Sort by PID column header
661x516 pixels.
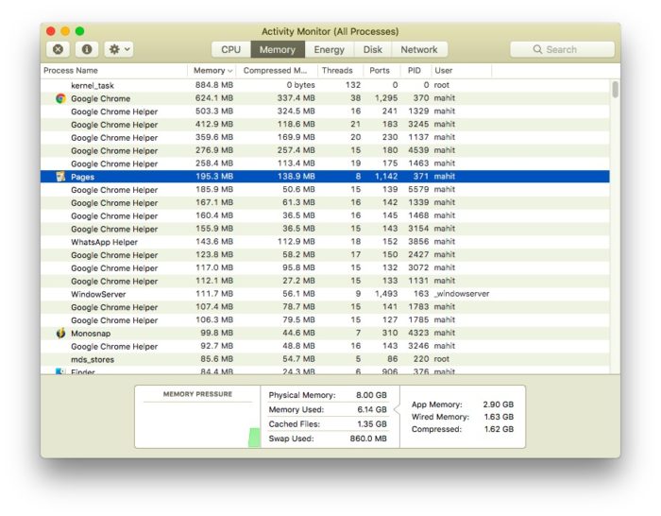point(414,71)
